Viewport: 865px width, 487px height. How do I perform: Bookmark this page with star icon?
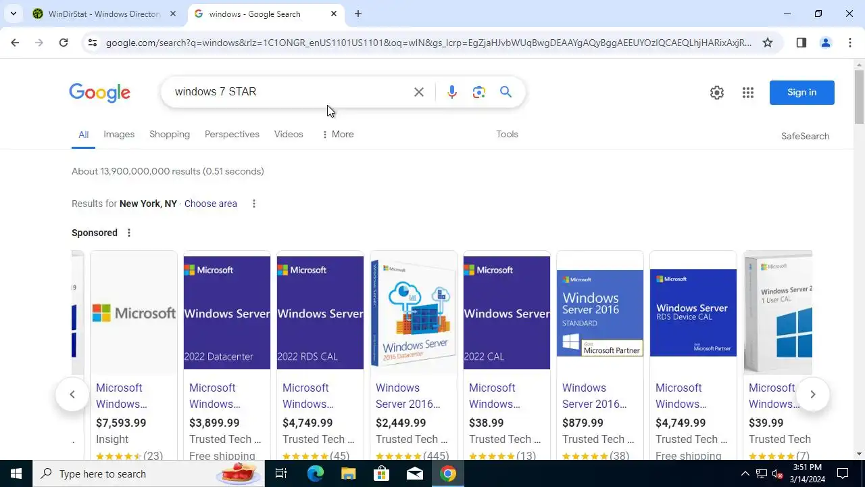tap(768, 43)
